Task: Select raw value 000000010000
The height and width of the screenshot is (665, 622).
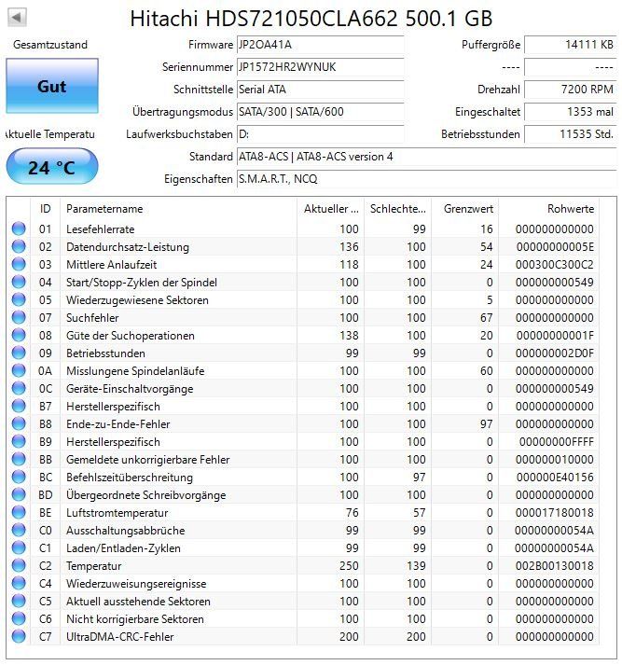Action: (555, 459)
